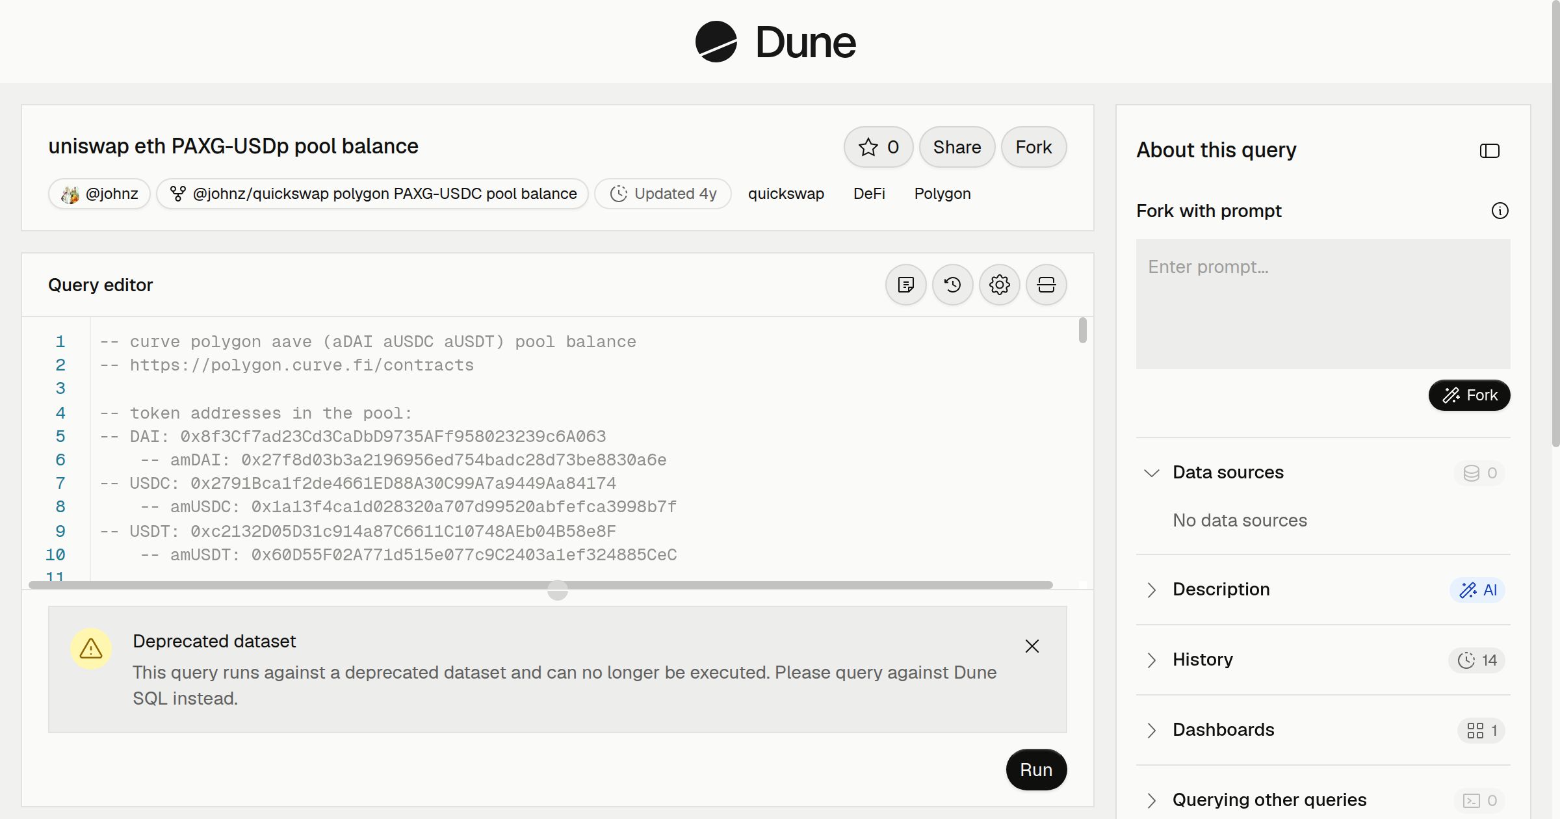
Task: Click the page vertical scrollbar
Action: (1555, 224)
